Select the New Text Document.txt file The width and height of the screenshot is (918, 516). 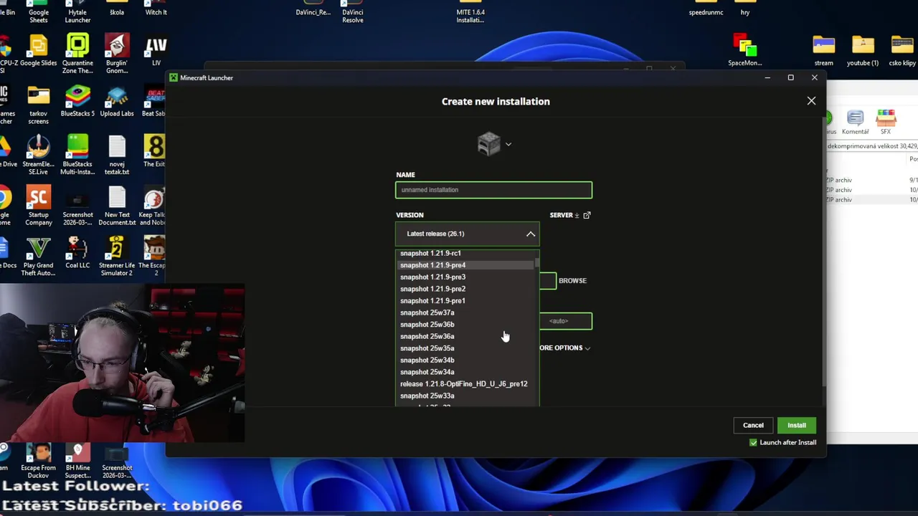point(117,206)
